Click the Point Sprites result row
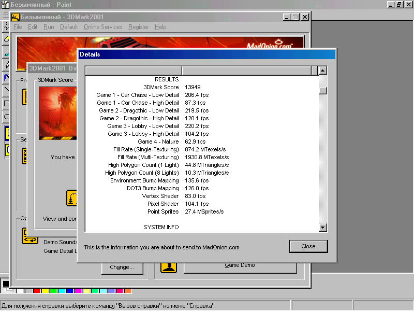This screenshot has height=311, width=414. (202, 212)
